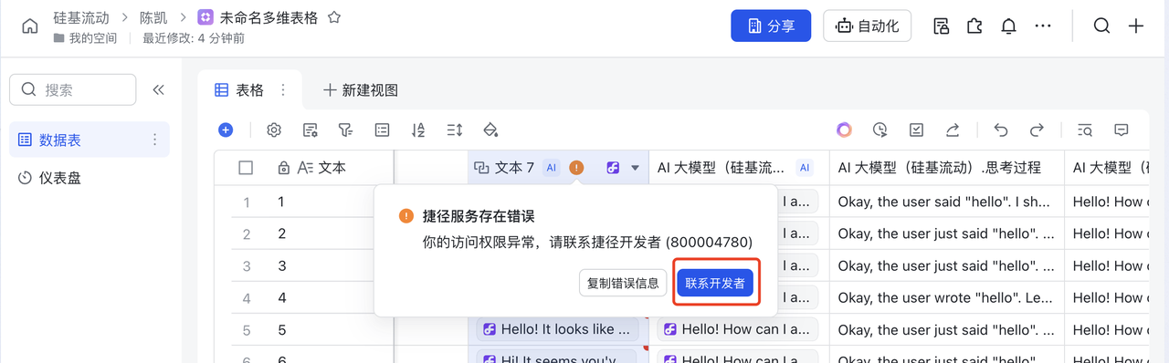Open the notifications bell
The height and width of the screenshot is (363, 1169).
(x=1008, y=26)
